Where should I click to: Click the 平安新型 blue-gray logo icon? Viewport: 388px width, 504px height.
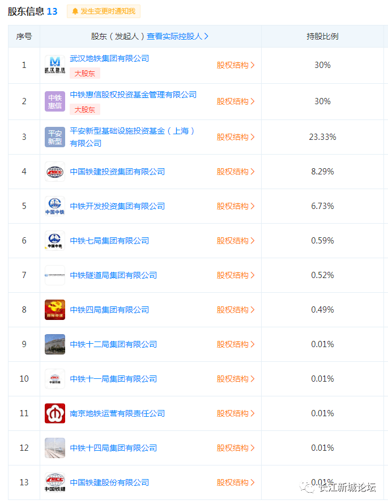pyautogui.click(x=54, y=137)
